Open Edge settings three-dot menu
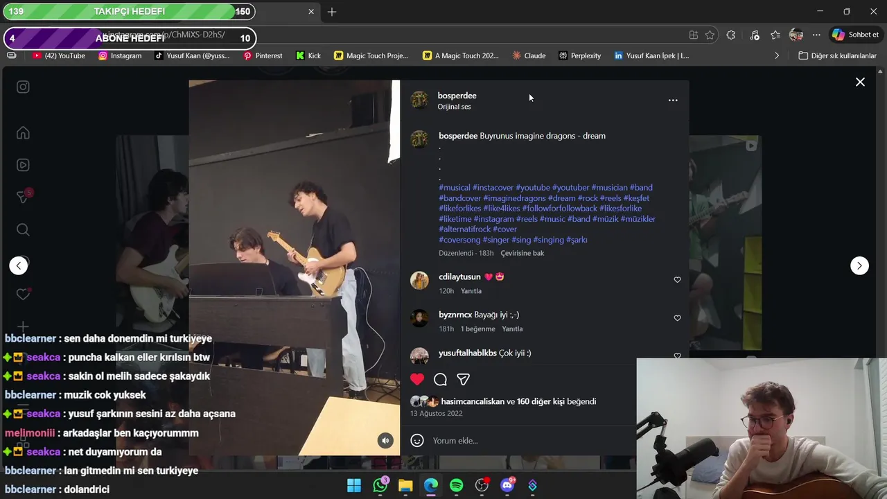 (816, 35)
